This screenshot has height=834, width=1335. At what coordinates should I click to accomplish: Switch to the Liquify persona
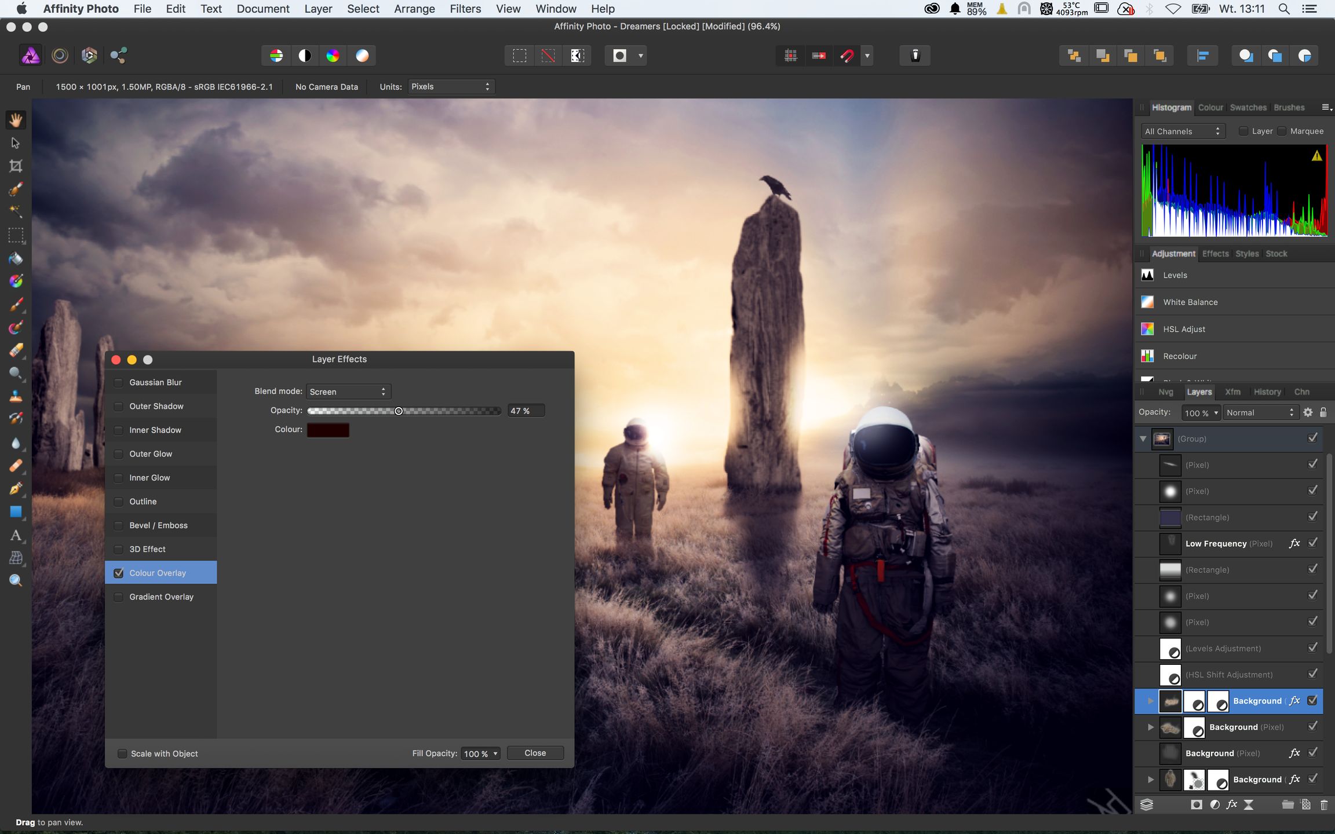tap(60, 56)
